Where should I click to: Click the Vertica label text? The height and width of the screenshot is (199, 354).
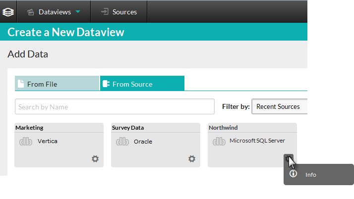pyautogui.click(x=48, y=141)
